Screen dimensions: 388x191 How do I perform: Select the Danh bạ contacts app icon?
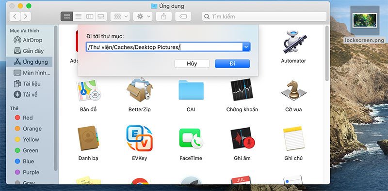pyautogui.click(x=88, y=138)
